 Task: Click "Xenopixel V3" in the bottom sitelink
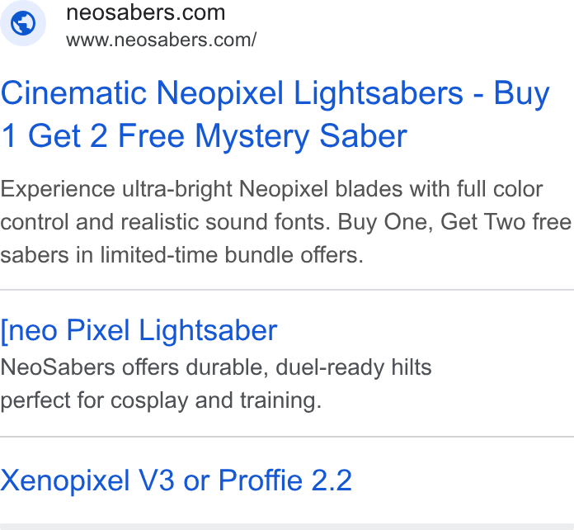tap(87, 480)
